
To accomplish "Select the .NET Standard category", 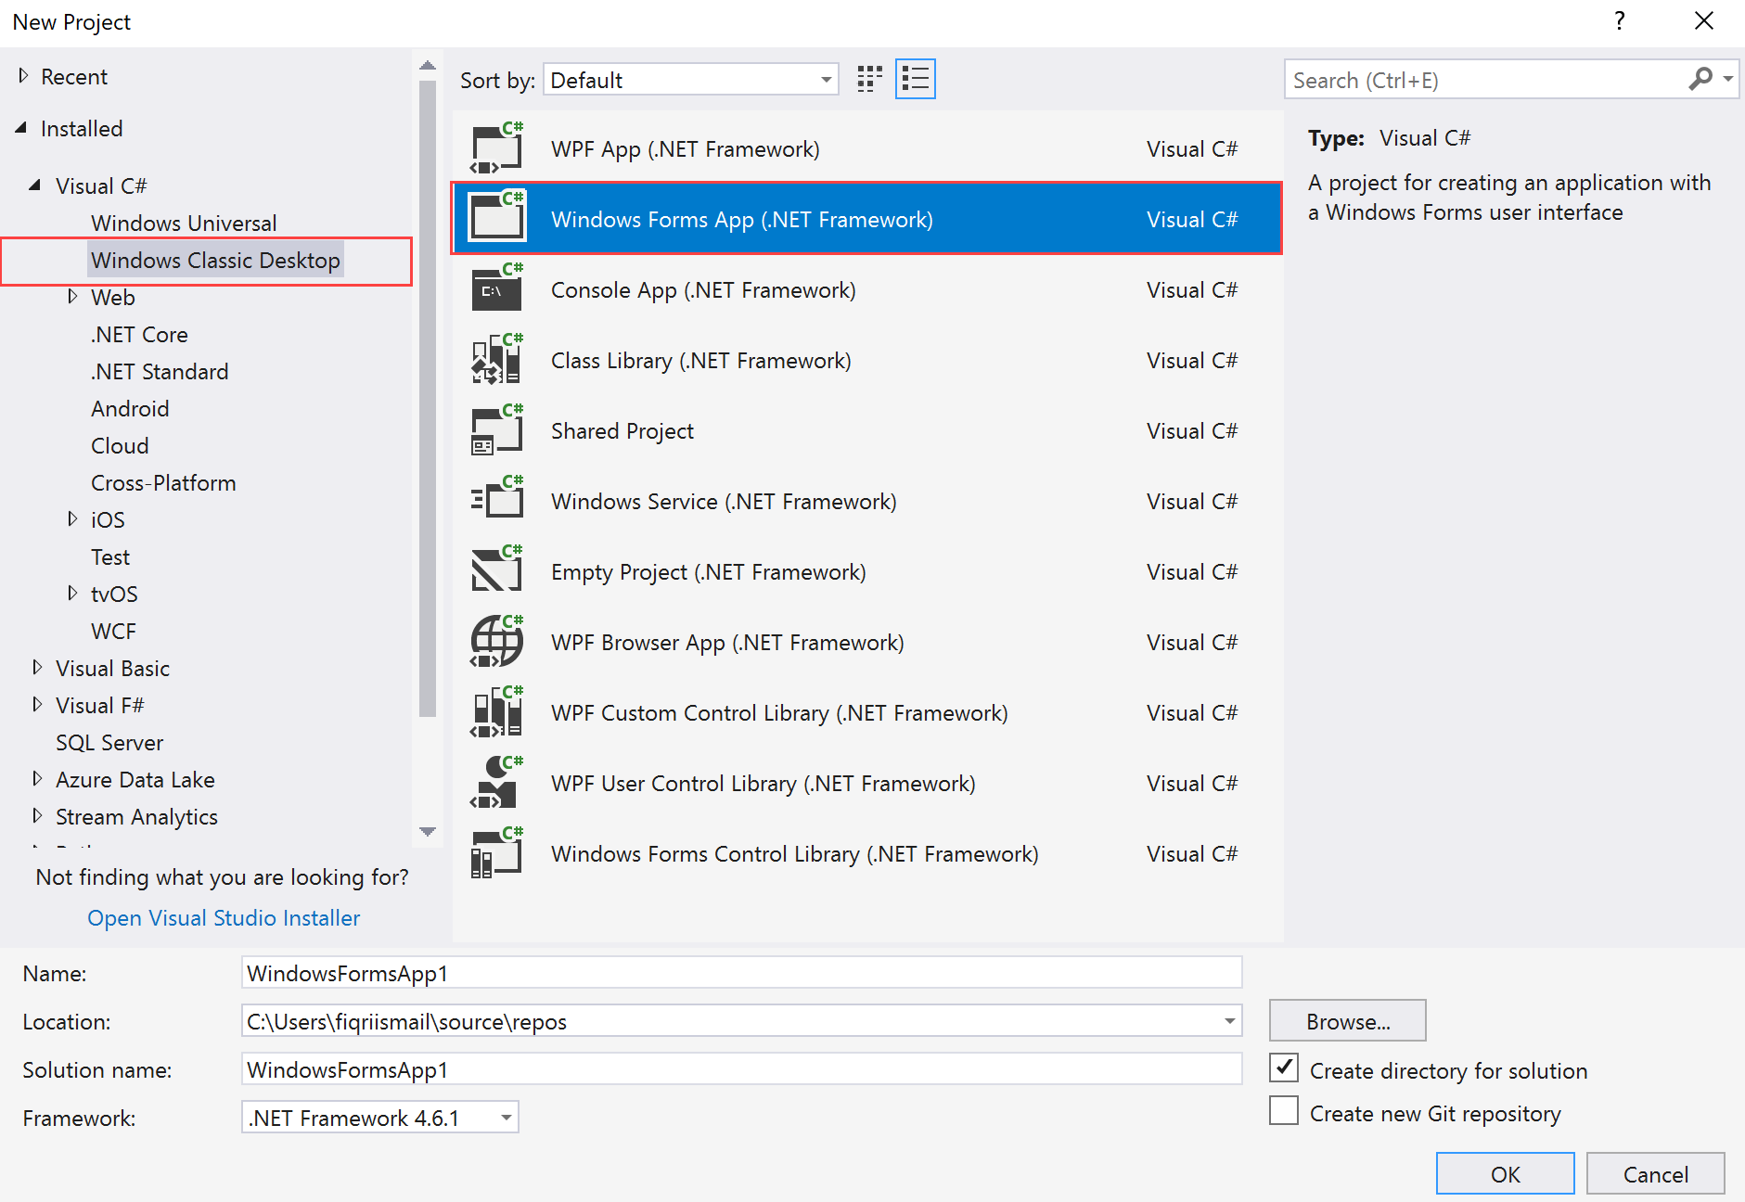I will coord(160,372).
